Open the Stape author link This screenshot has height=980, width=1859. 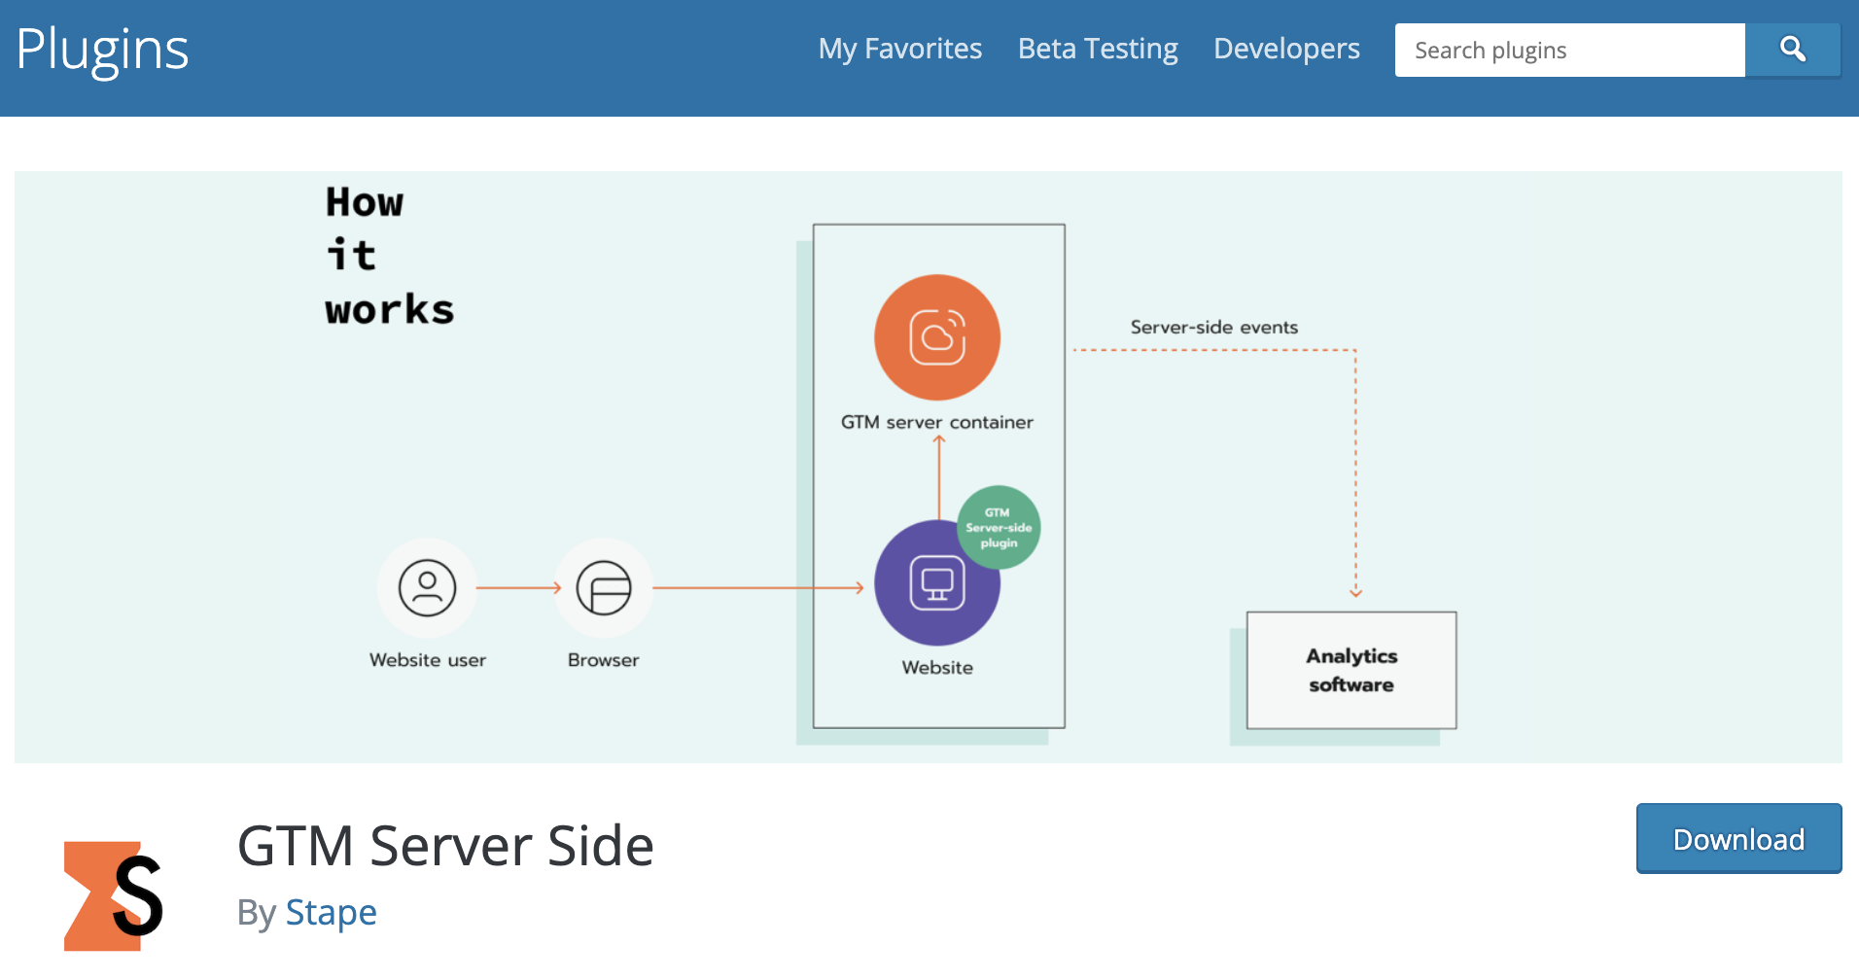click(331, 912)
